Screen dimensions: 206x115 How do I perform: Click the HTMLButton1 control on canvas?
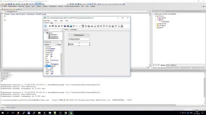79,35
